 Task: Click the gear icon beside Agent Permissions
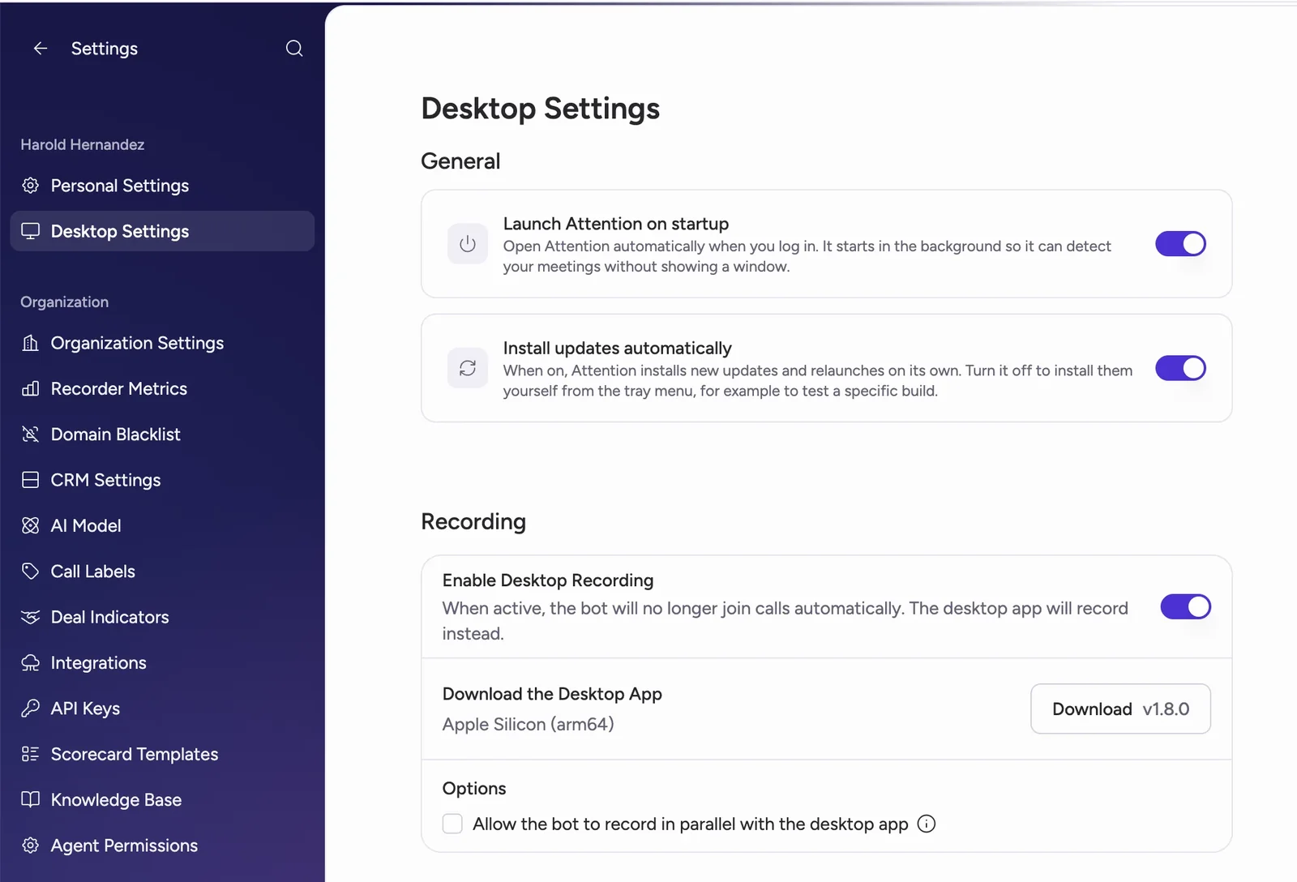point(30,846)
